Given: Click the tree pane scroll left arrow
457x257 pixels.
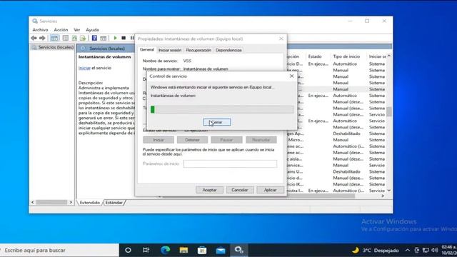Looking at the screenshot, I should 33,202.
